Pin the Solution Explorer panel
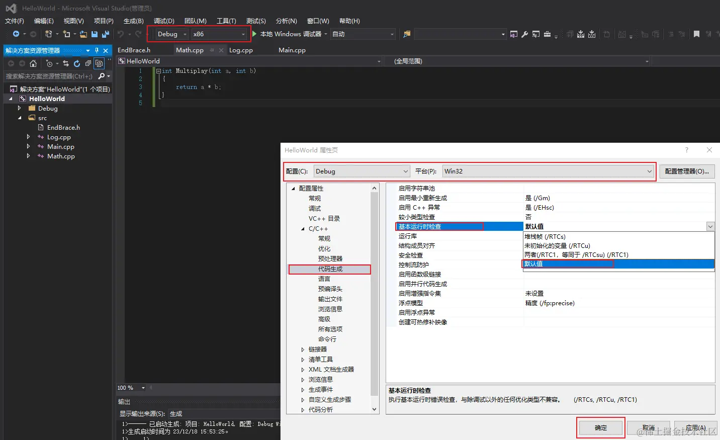Image resolution: width=720 pixels, height=440 pixels. click(x=97, y=50)
